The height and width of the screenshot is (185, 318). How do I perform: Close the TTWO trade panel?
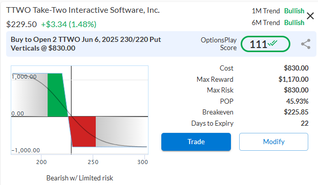click(x=310, y=16)
